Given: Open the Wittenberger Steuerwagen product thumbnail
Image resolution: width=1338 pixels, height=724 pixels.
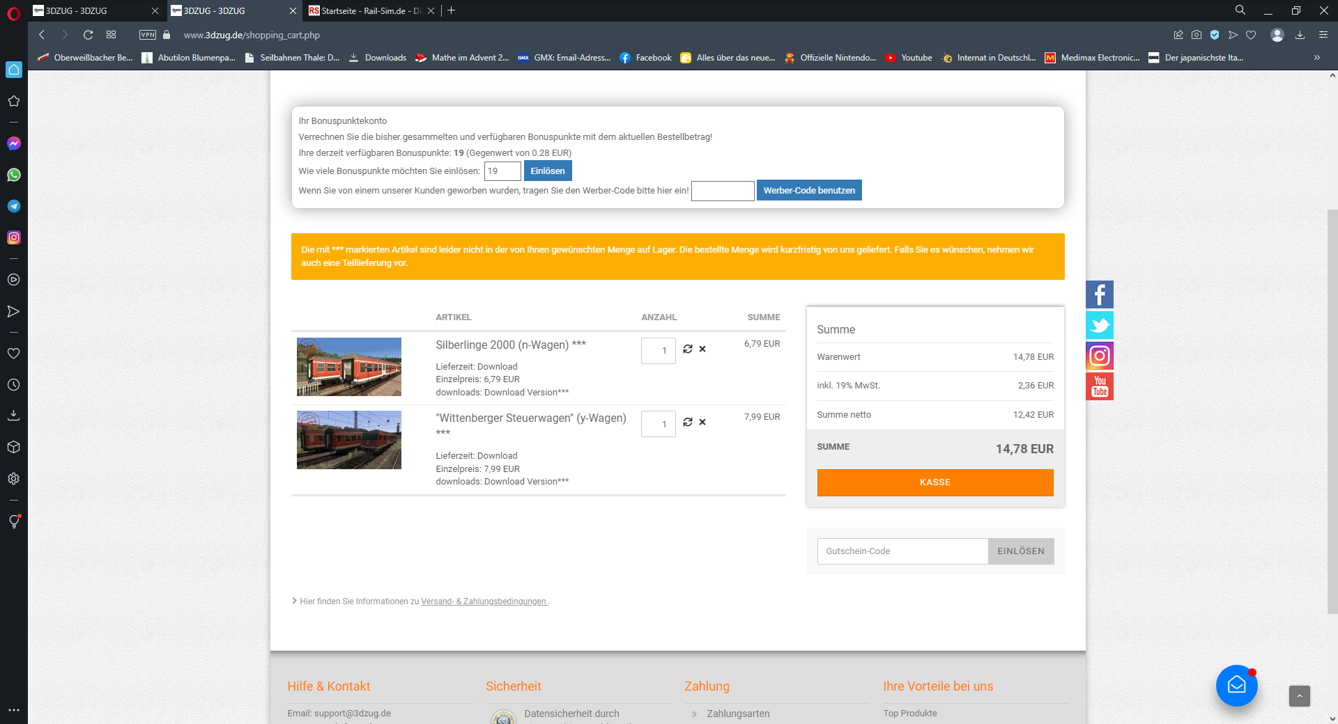Looking at the screenshot, I should pyautogui.click(x=349, y=440).
